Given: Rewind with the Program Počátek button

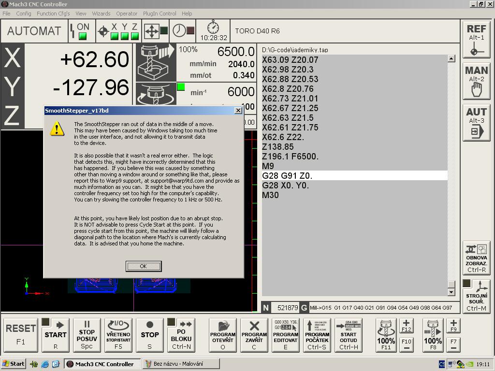Looking at the screenshot, I should click(317, 335).
